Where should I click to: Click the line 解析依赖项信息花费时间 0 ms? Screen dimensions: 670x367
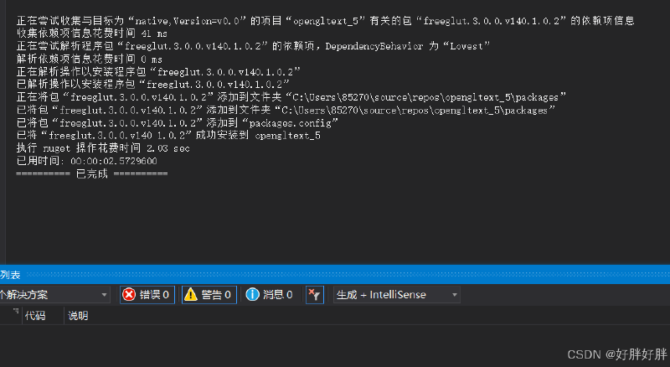point(90,59)
